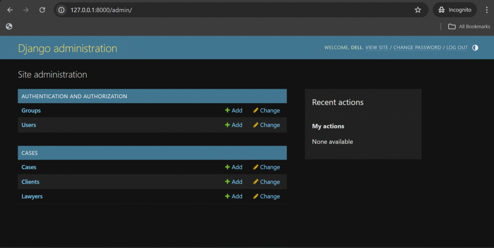Open the Lawyers model list

pyautogui.click(x=32, y=196)
